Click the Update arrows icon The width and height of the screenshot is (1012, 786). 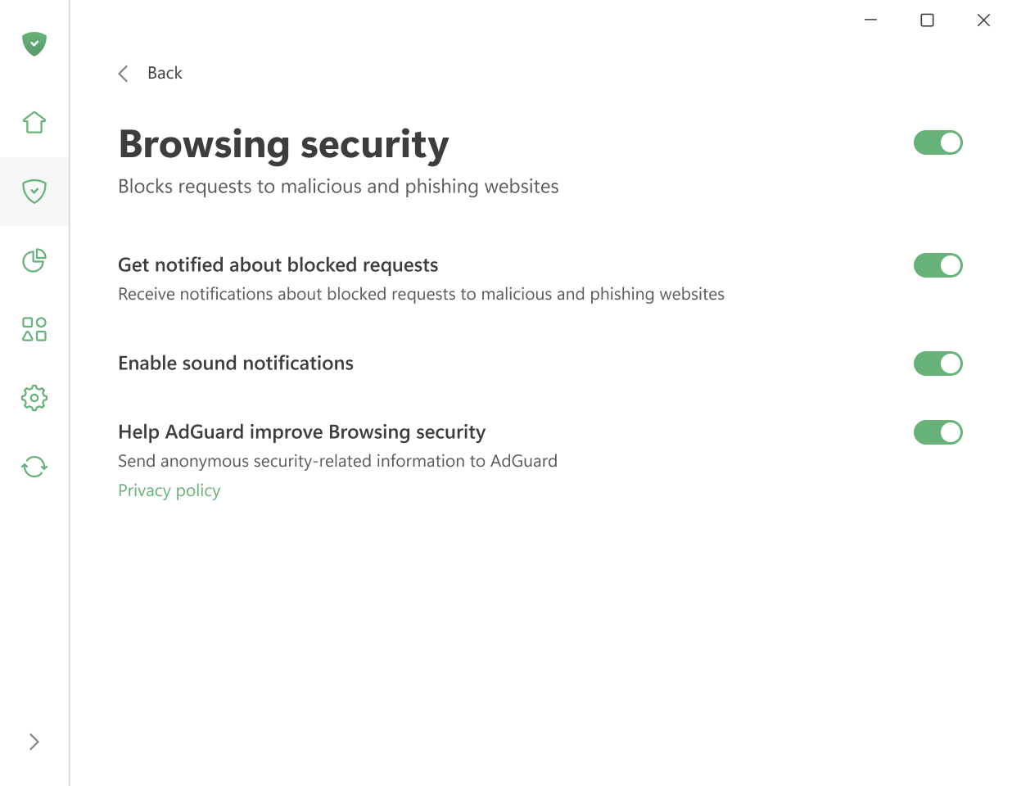34,466
